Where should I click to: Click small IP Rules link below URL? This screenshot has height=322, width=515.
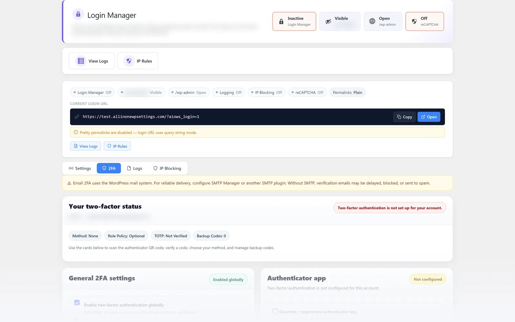point(117,146)
